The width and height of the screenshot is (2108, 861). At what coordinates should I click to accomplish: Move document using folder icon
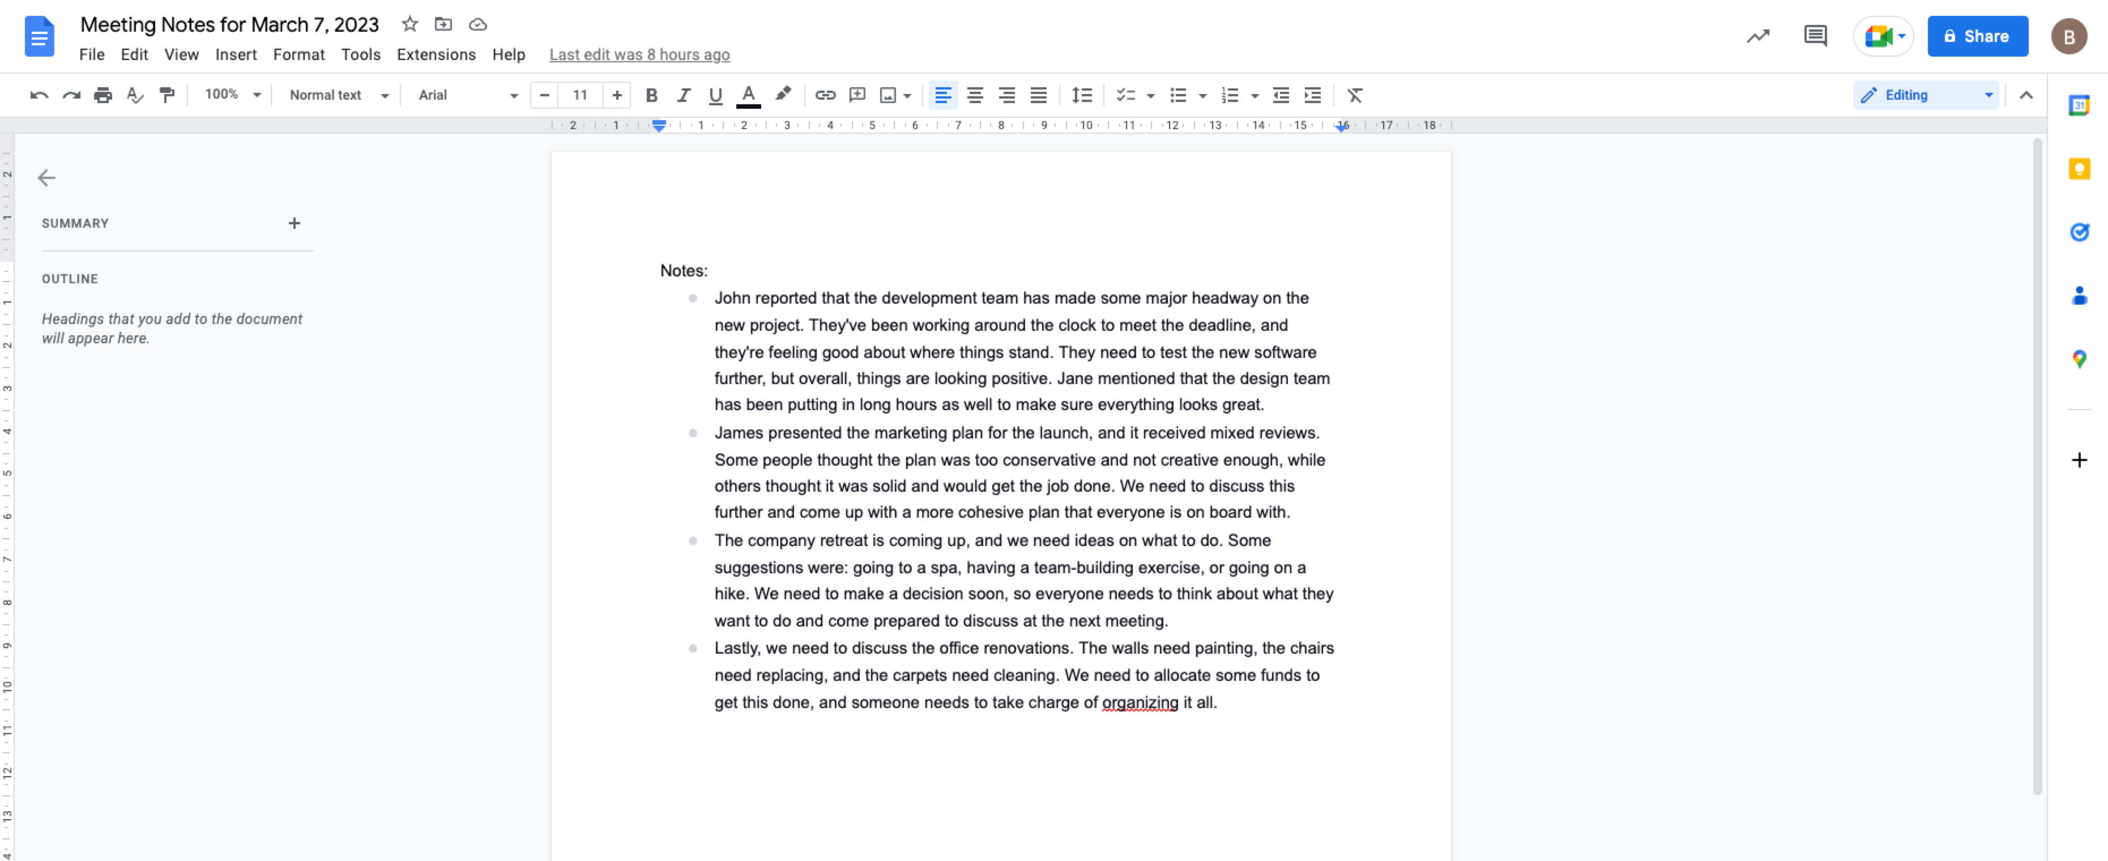coord(443,24)
